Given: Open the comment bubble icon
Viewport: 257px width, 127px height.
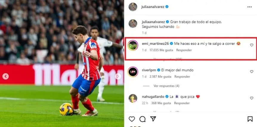Looking at the screenshot, I should [x=143, y=119].
